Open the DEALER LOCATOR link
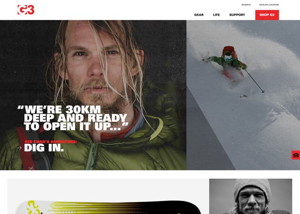The width and height of the screenshot is (300, 214). (x=269, y=5)
